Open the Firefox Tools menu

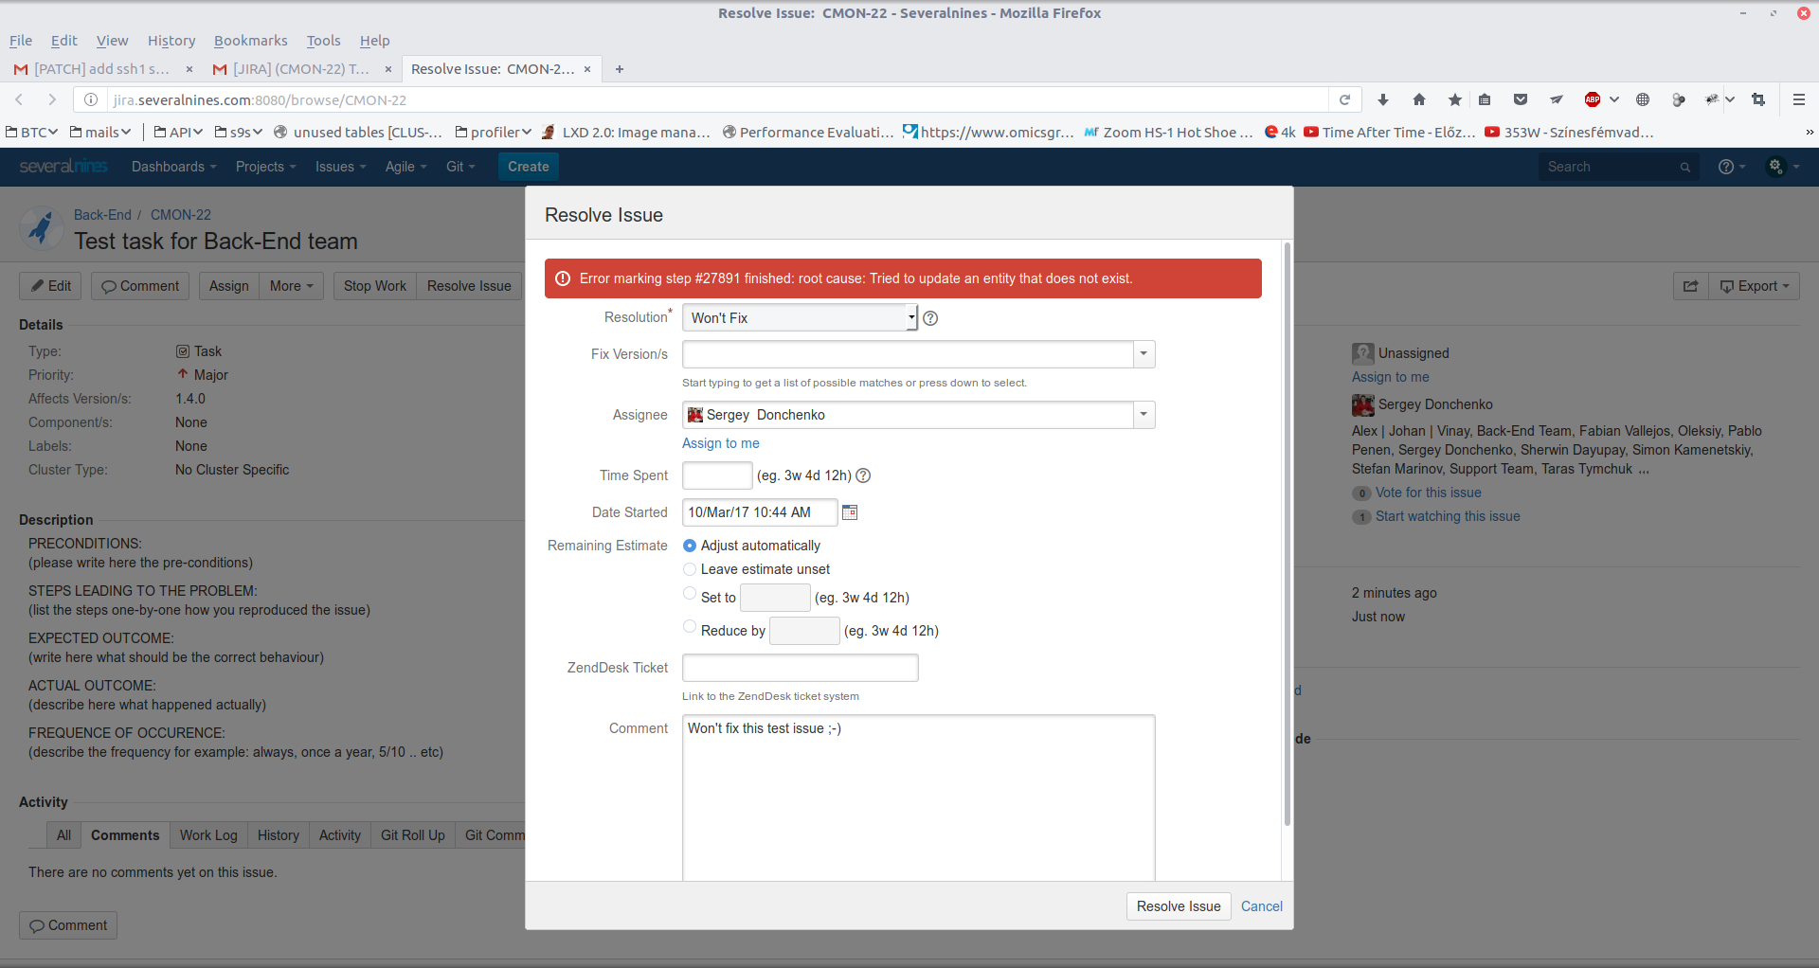coord(323,41)
